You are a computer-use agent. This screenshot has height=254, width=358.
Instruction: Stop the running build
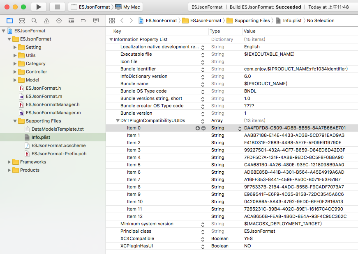[57, 7]
